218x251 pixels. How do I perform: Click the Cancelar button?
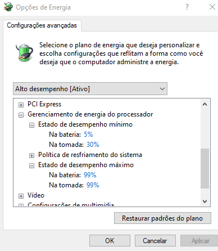[x=155, y=241]
